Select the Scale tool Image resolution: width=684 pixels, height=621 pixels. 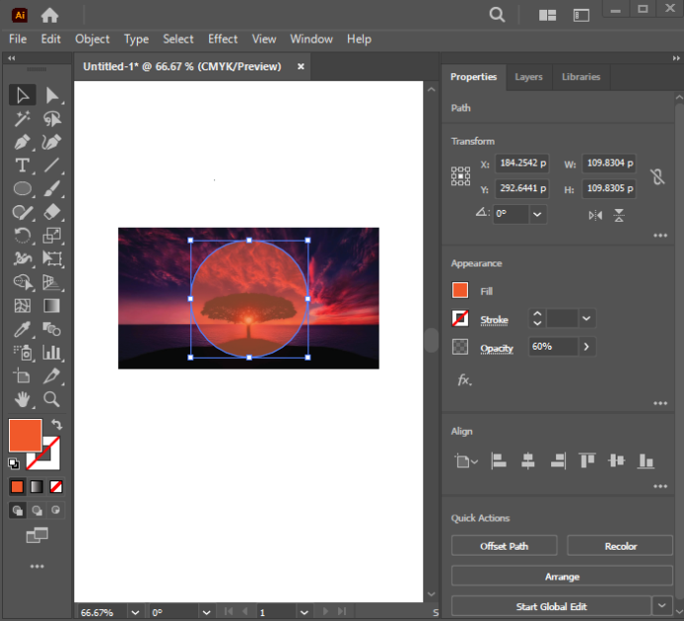click(52, 236)
